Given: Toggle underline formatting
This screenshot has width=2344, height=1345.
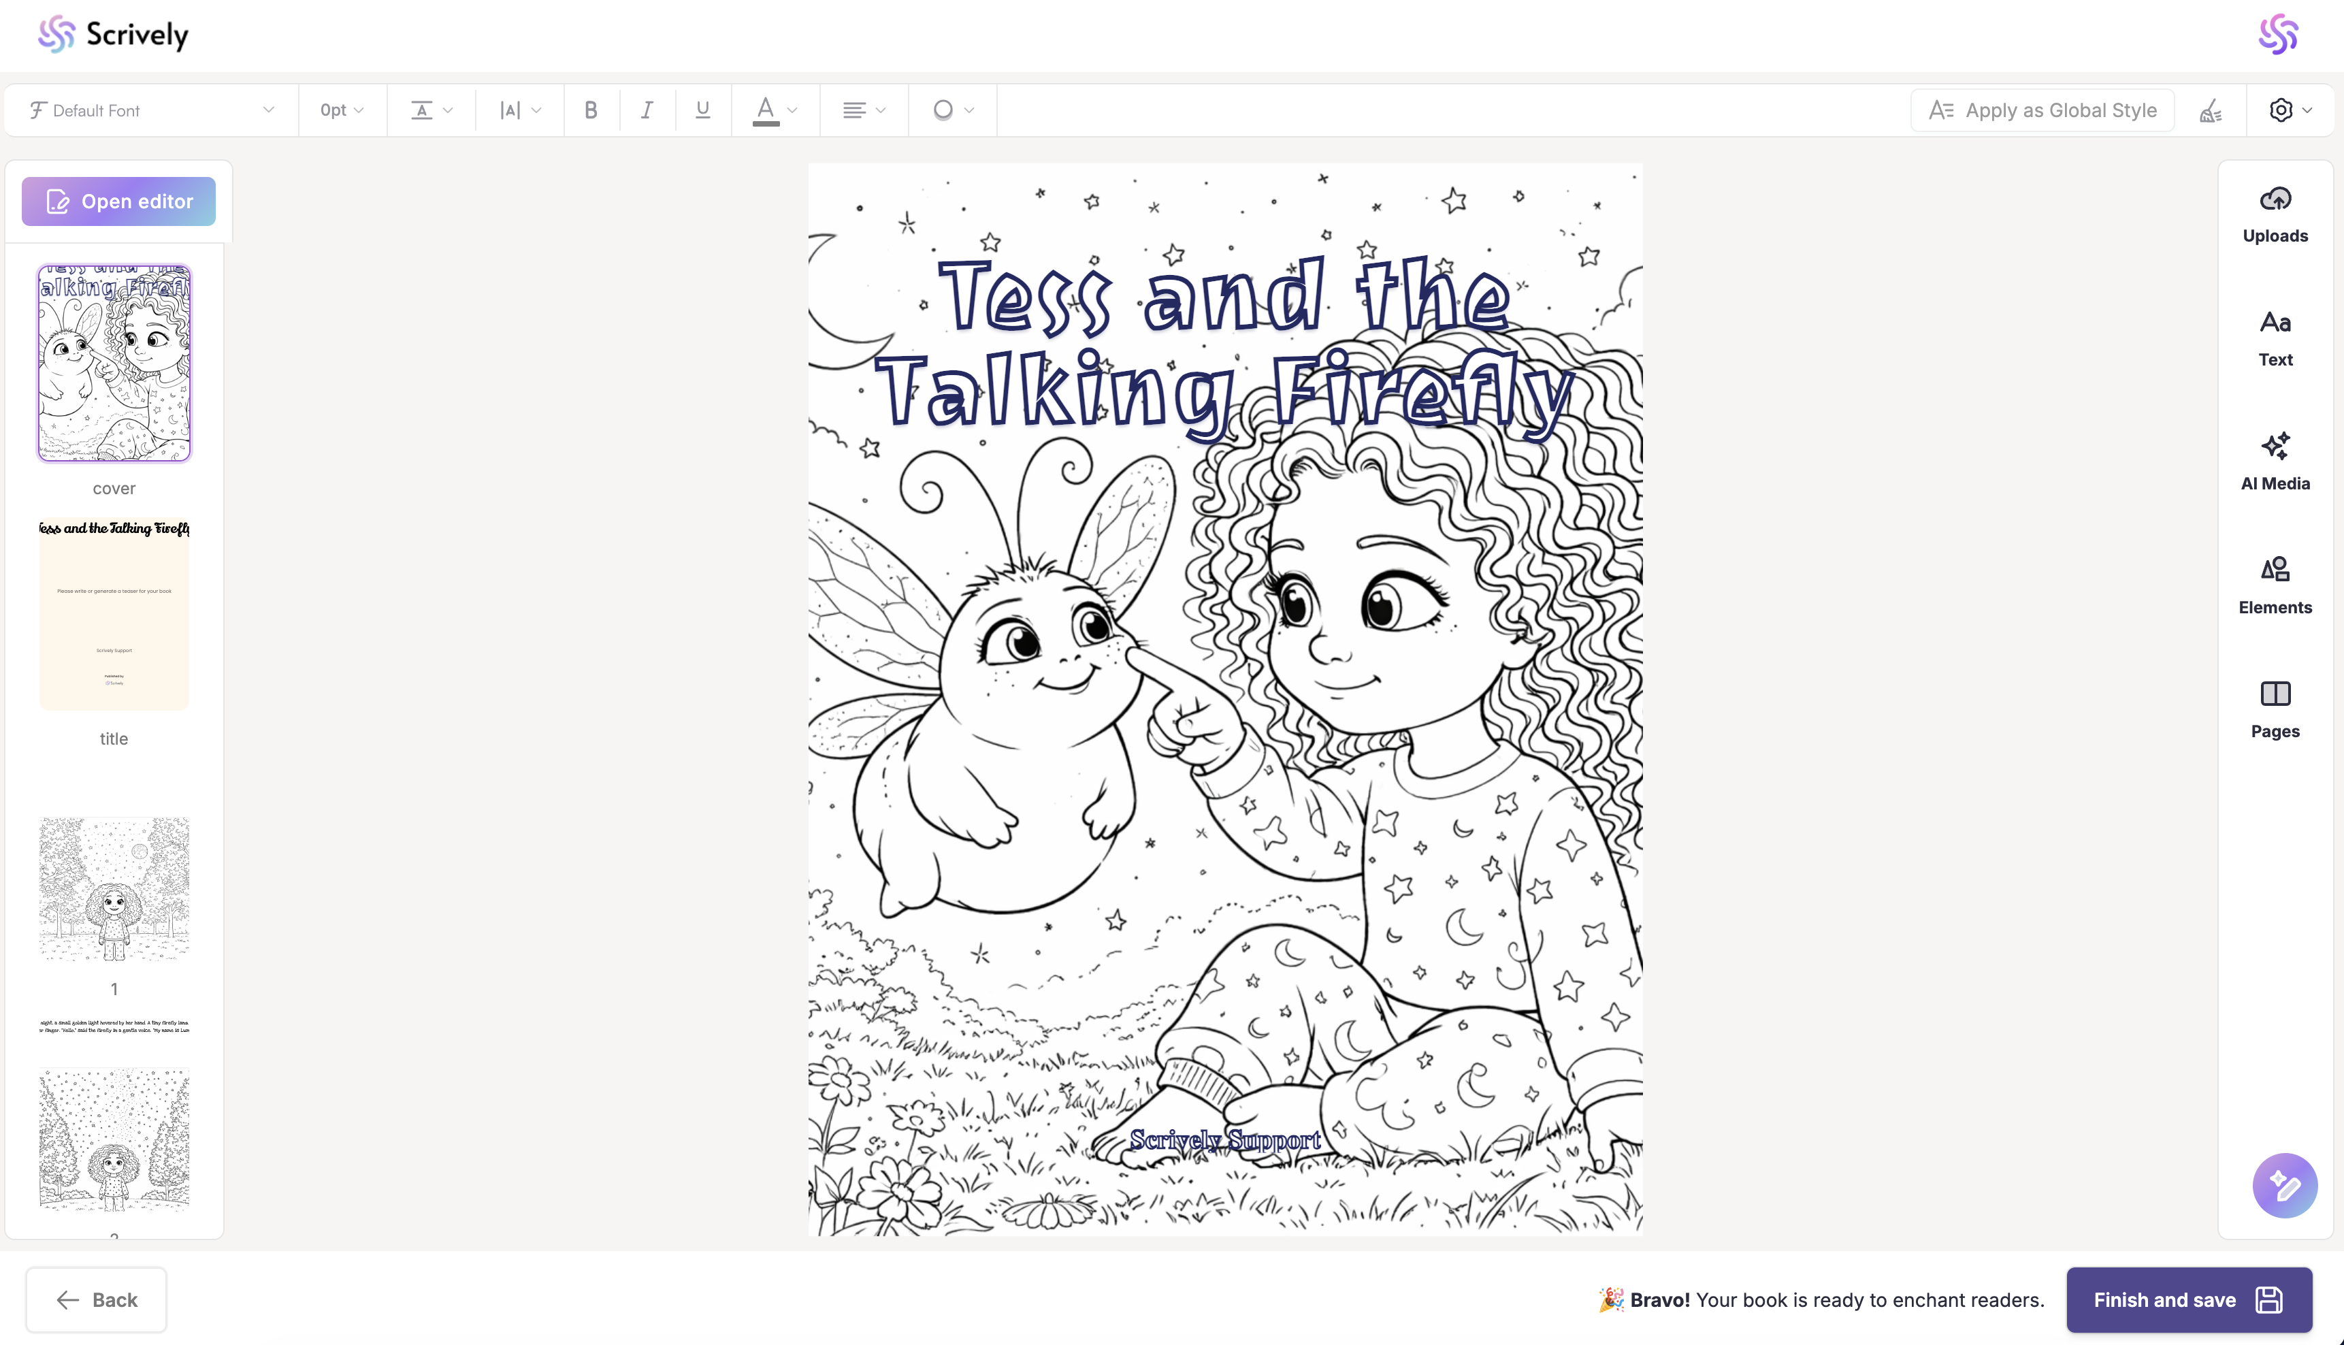Looking at the screenshot, I should point(703,110).
